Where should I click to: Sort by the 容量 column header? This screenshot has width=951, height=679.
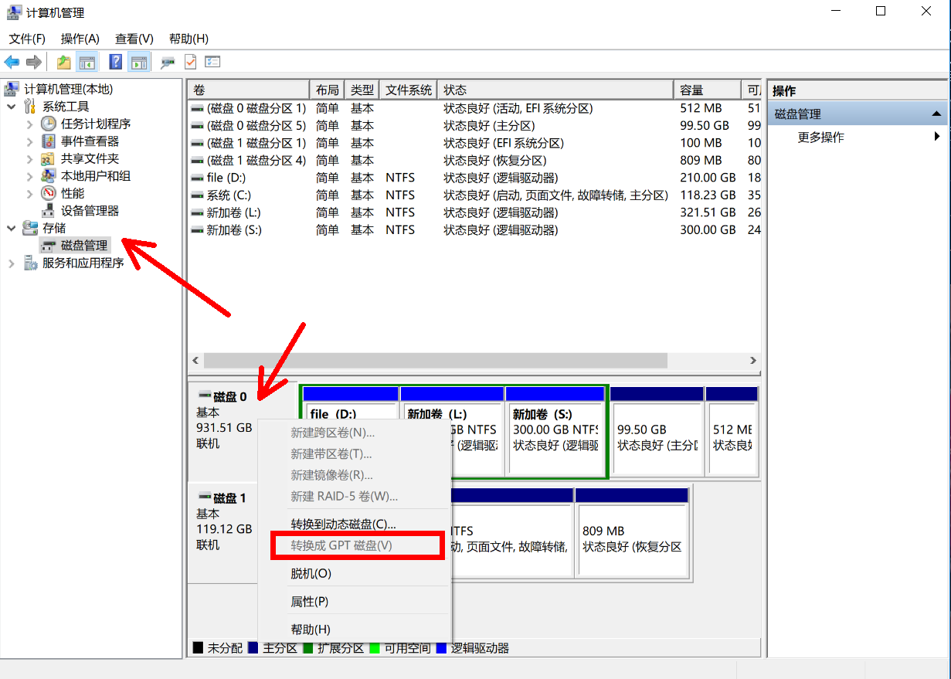(x=707, y=90)
